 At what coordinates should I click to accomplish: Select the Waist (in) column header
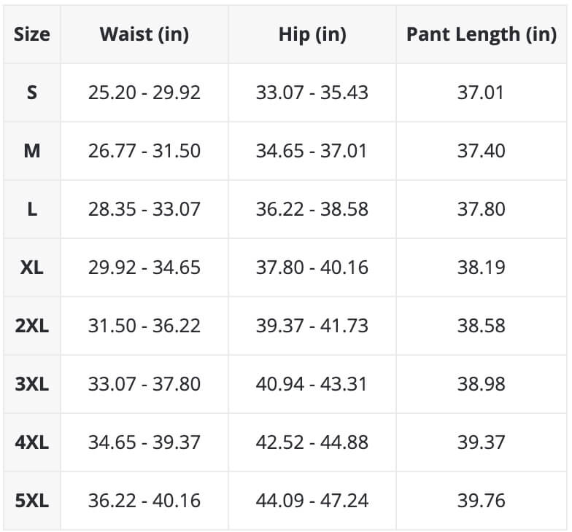point(144,34)
